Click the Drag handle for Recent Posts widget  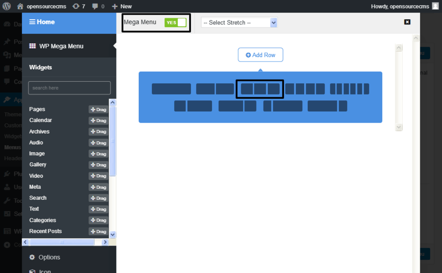pos(98,231)
